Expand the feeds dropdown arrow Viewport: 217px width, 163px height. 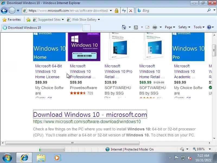[x=142, y=27]
